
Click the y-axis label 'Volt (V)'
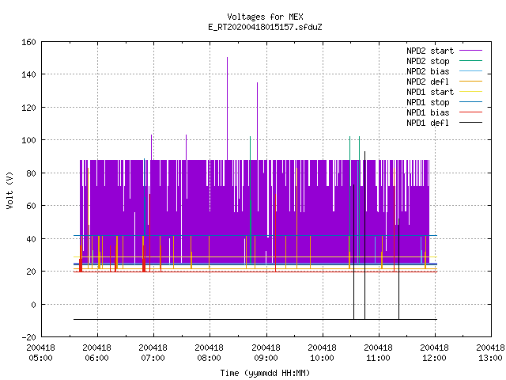(9, 190)
